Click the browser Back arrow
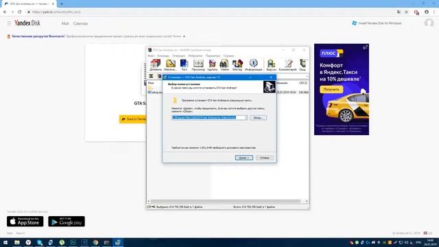This screenshot has width=439, height=247. 5,12
